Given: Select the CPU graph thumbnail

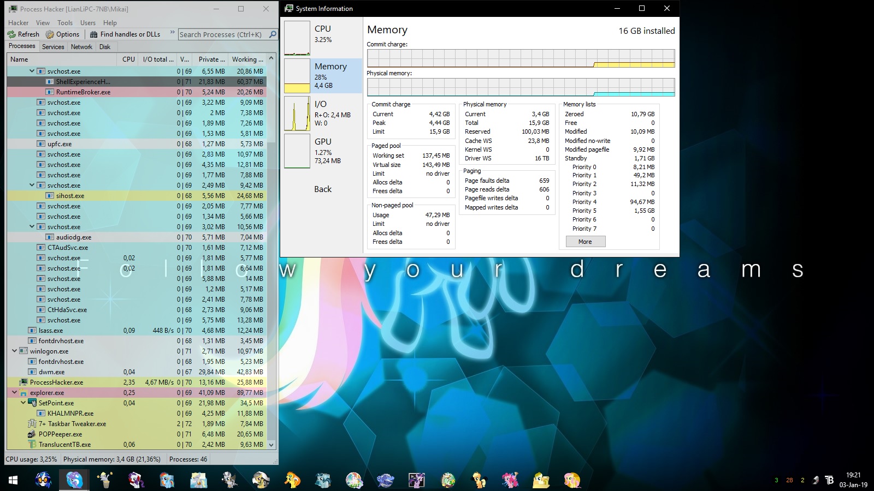Looking at the screenshot, I should [297, 38].
